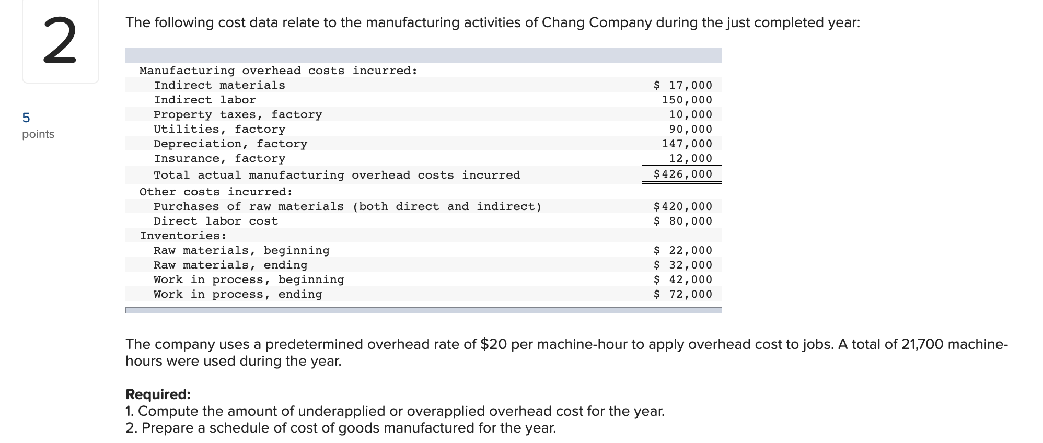Click the intro sentence about Chang Company
This screenshot has height=443, width=1043.
coord(492,23)
